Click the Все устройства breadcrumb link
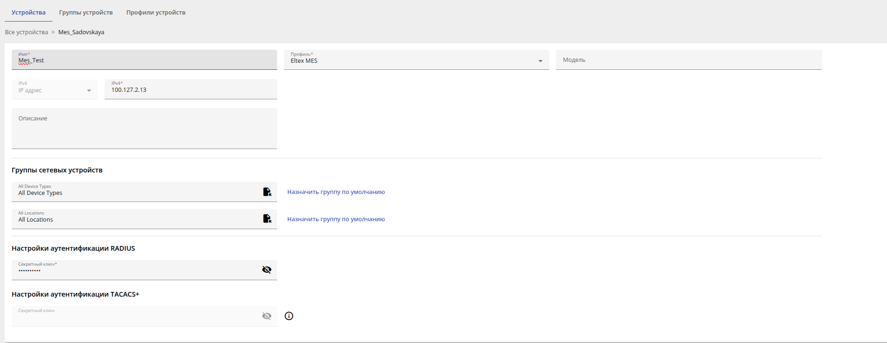 (26, 32)
